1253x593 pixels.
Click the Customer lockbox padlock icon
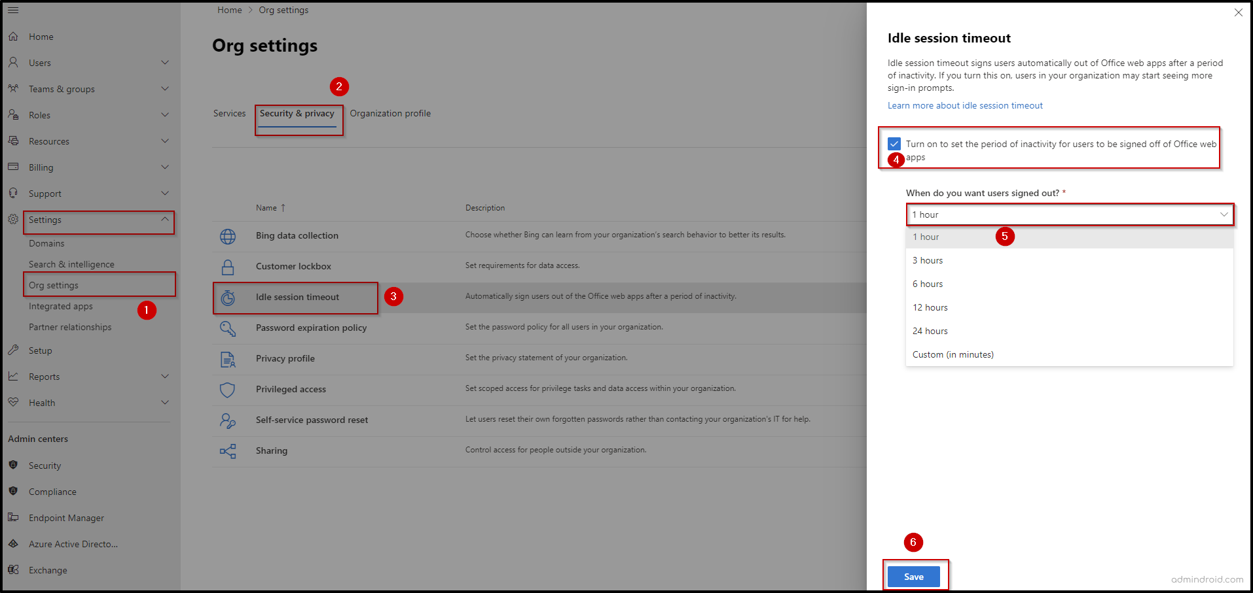[x=228, y=267]
